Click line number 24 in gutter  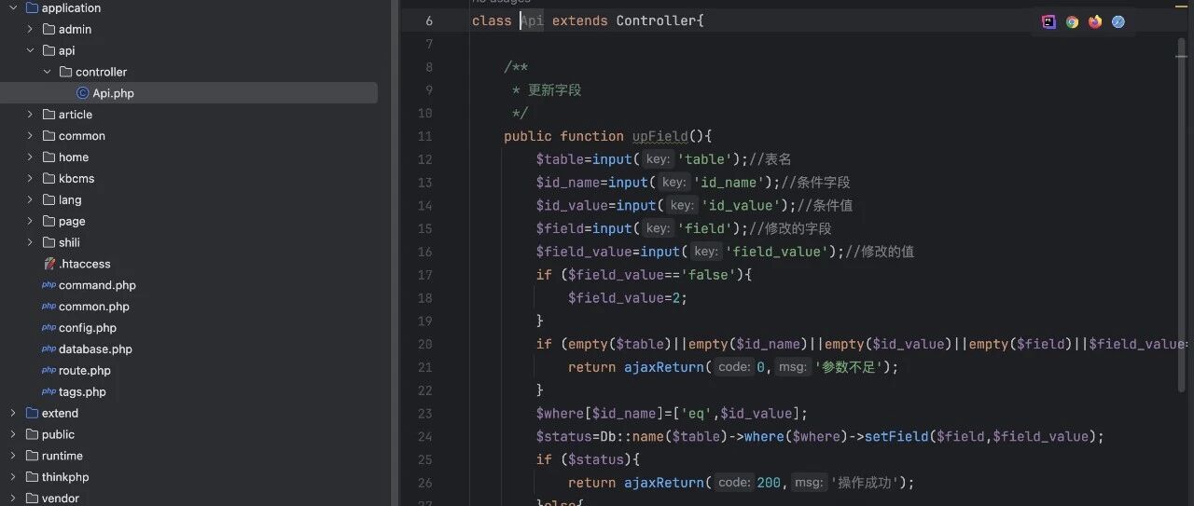(x=424, y=436)
